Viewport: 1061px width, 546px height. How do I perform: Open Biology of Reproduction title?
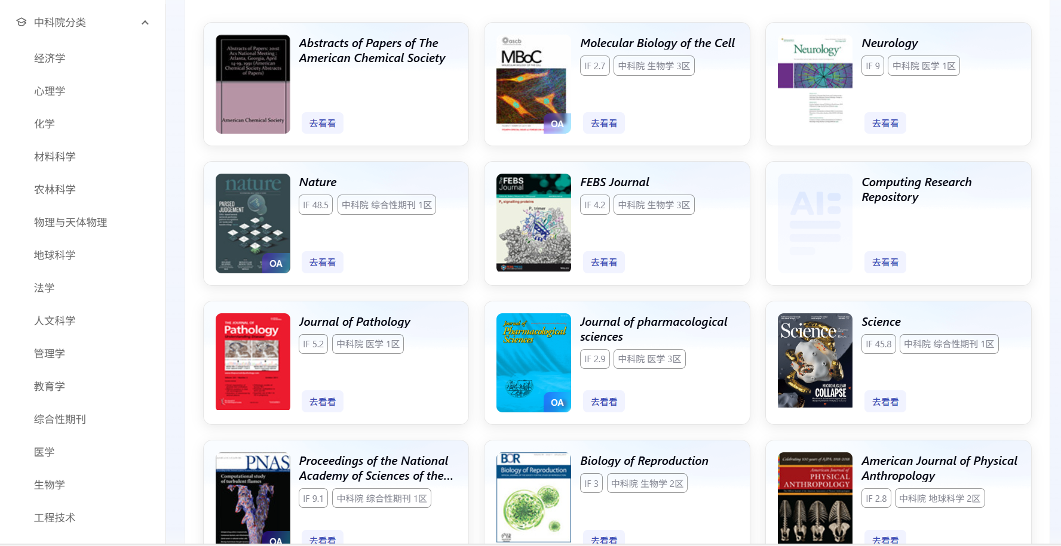coord(645,461)
